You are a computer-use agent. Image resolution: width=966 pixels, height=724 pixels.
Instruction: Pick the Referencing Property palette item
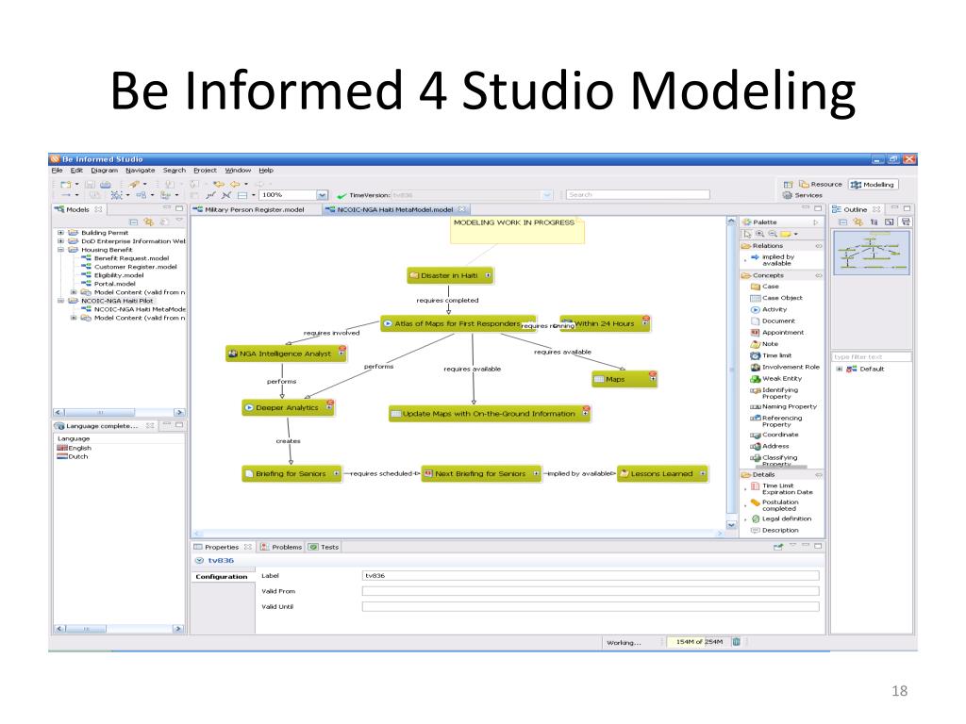(776, 421)
